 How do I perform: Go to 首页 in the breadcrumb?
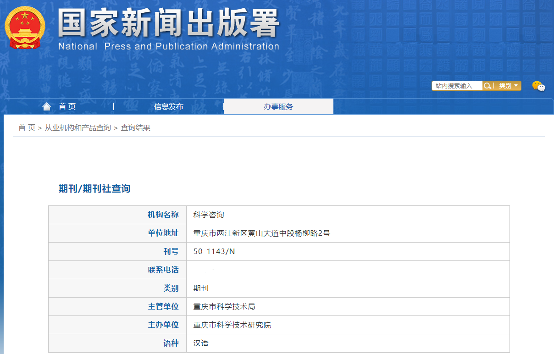coord(27,127)
